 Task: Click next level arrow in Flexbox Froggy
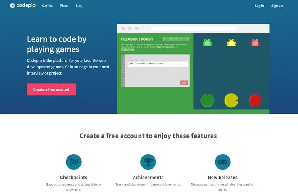click(x=188, y=39)
